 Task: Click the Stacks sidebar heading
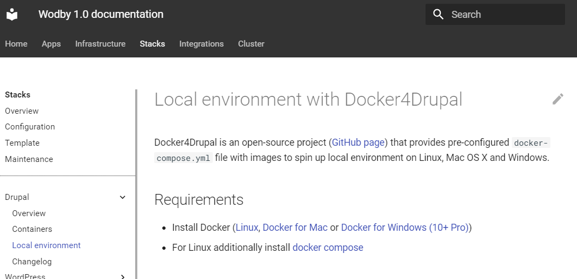[18, 95]
